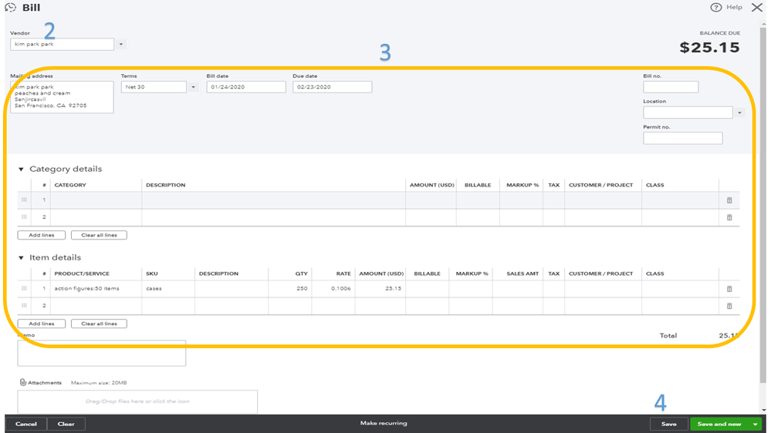
Task: Click the RATE cell showing 0.1006
Action: [x=333, y=289]
